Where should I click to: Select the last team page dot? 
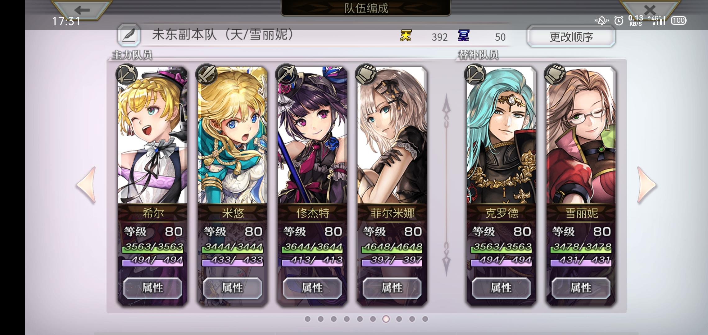click(425, 319)
